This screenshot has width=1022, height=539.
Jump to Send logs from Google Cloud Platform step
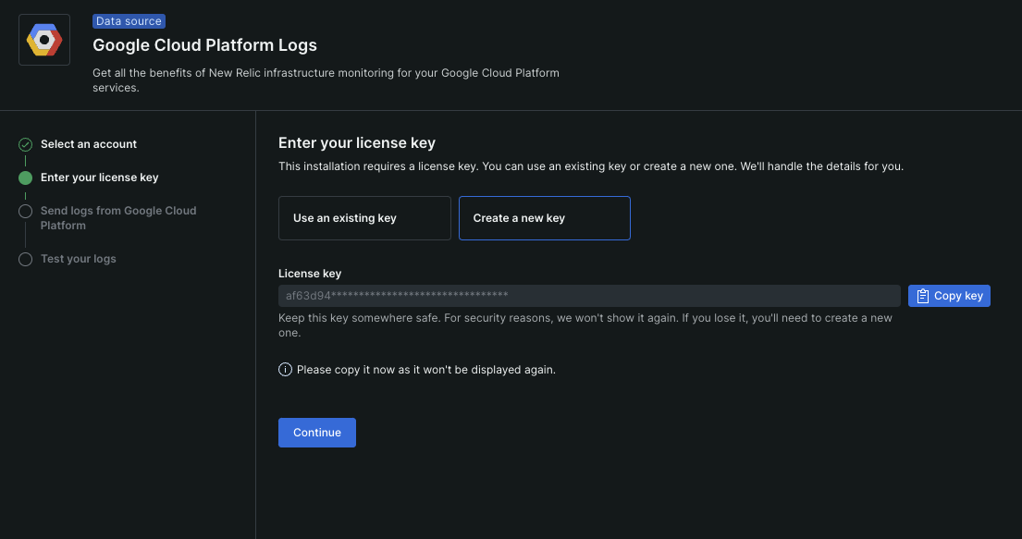click(118, 217)
